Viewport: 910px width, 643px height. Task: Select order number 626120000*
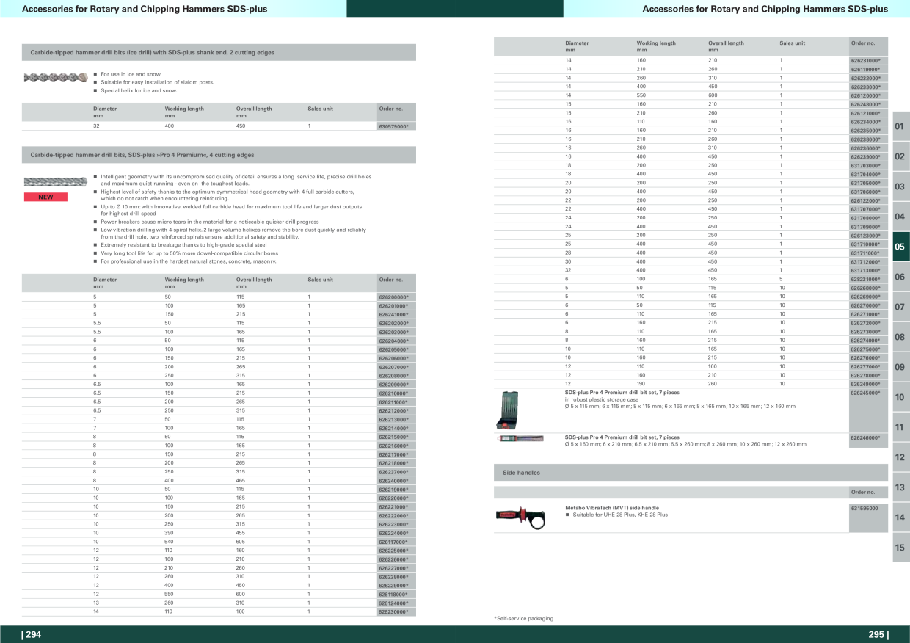pos(865,95)
